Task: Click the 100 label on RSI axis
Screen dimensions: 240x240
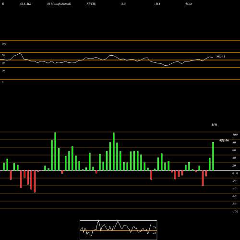Action: (x=4, y=44)
